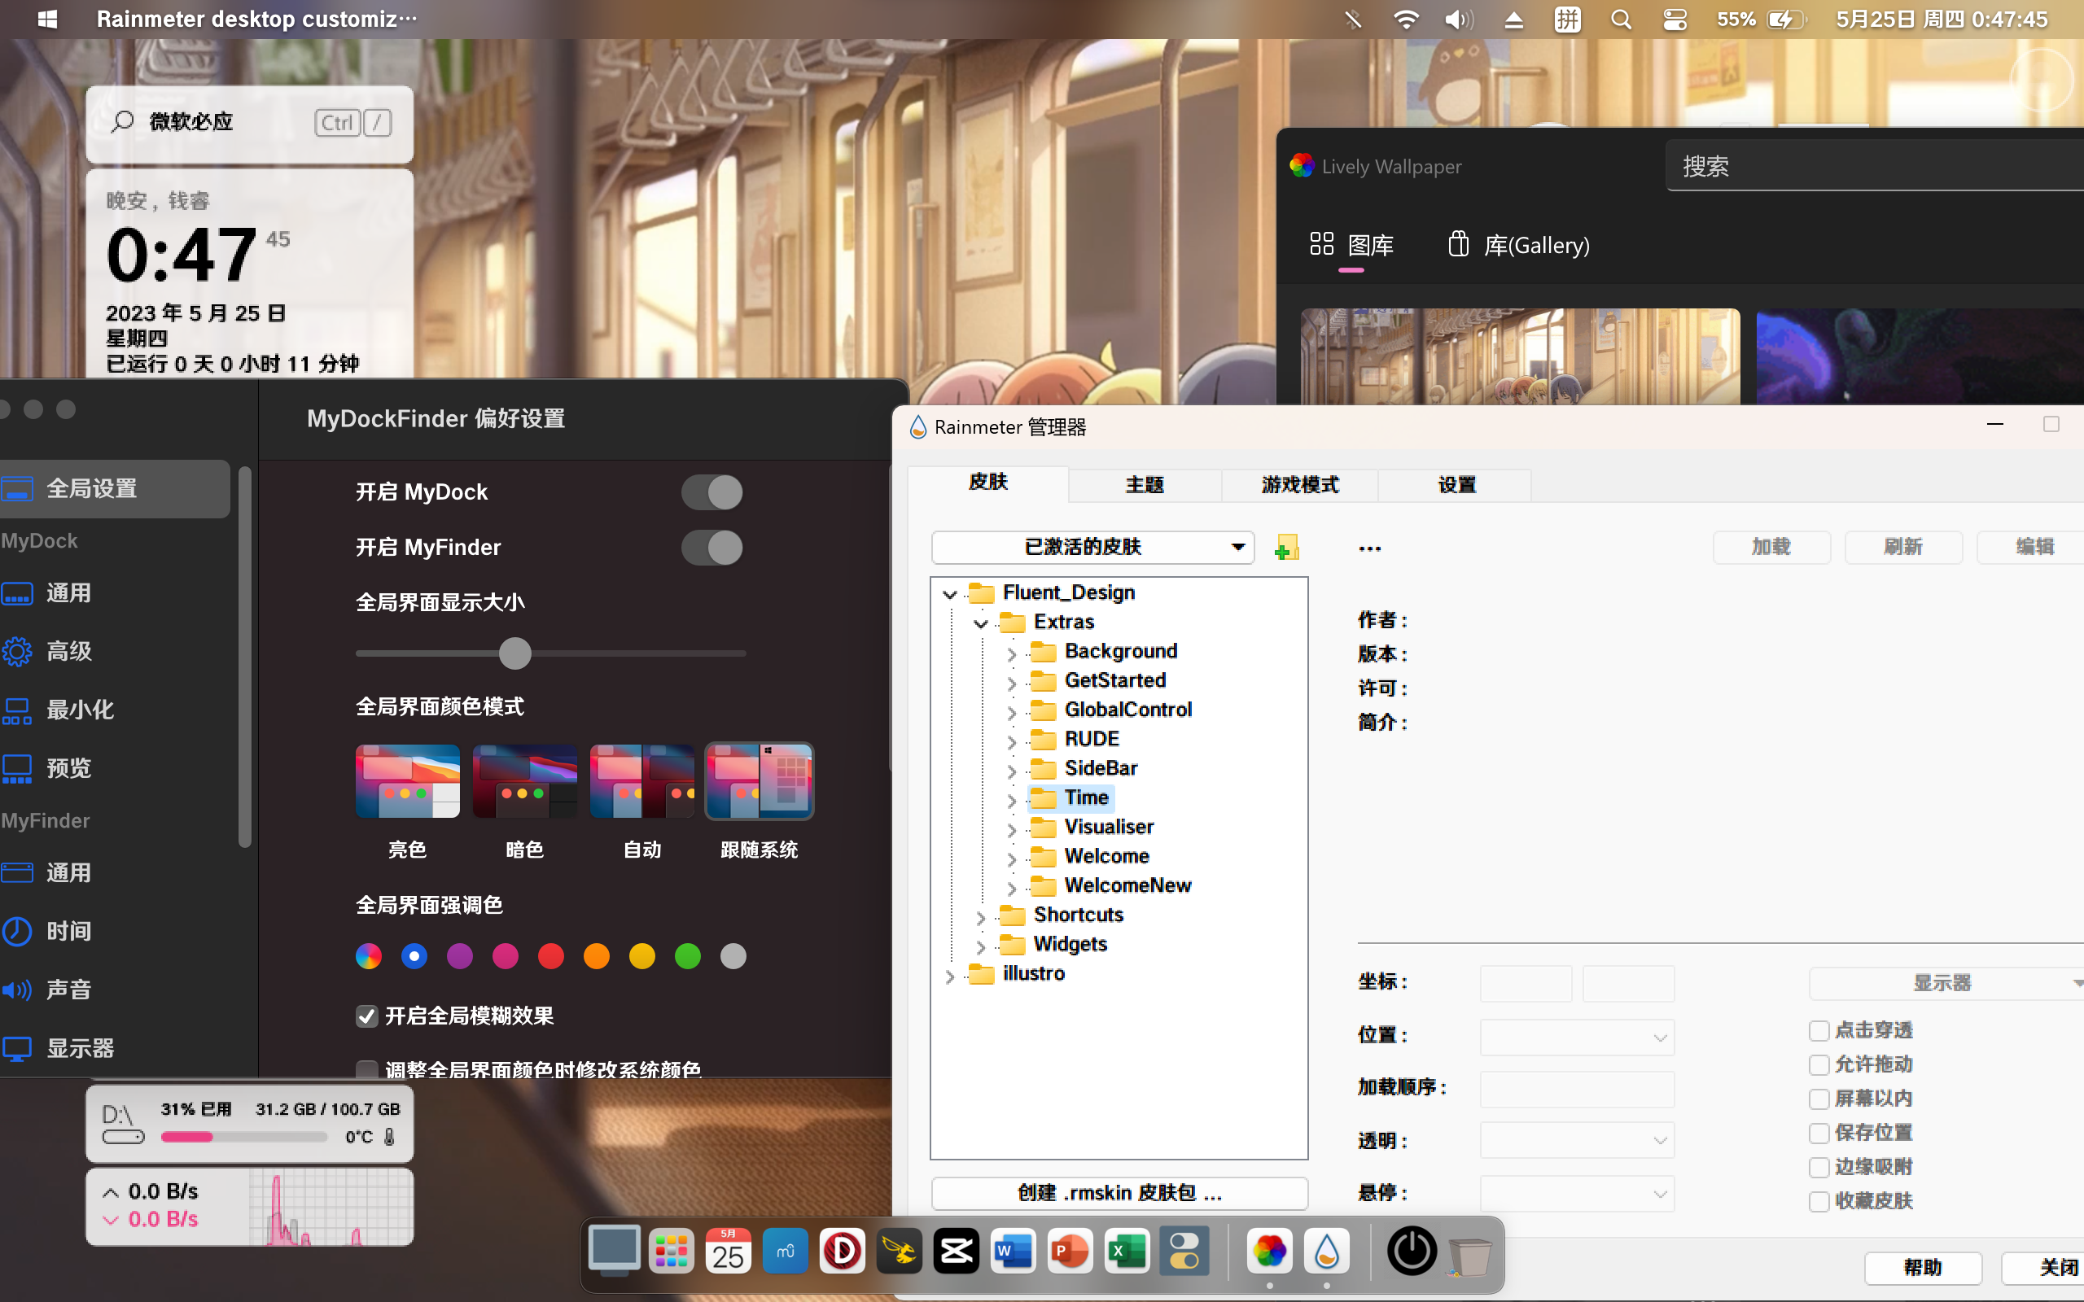Open the 透明 dropdown

pyautogui.click(x=1577, y=1141)
